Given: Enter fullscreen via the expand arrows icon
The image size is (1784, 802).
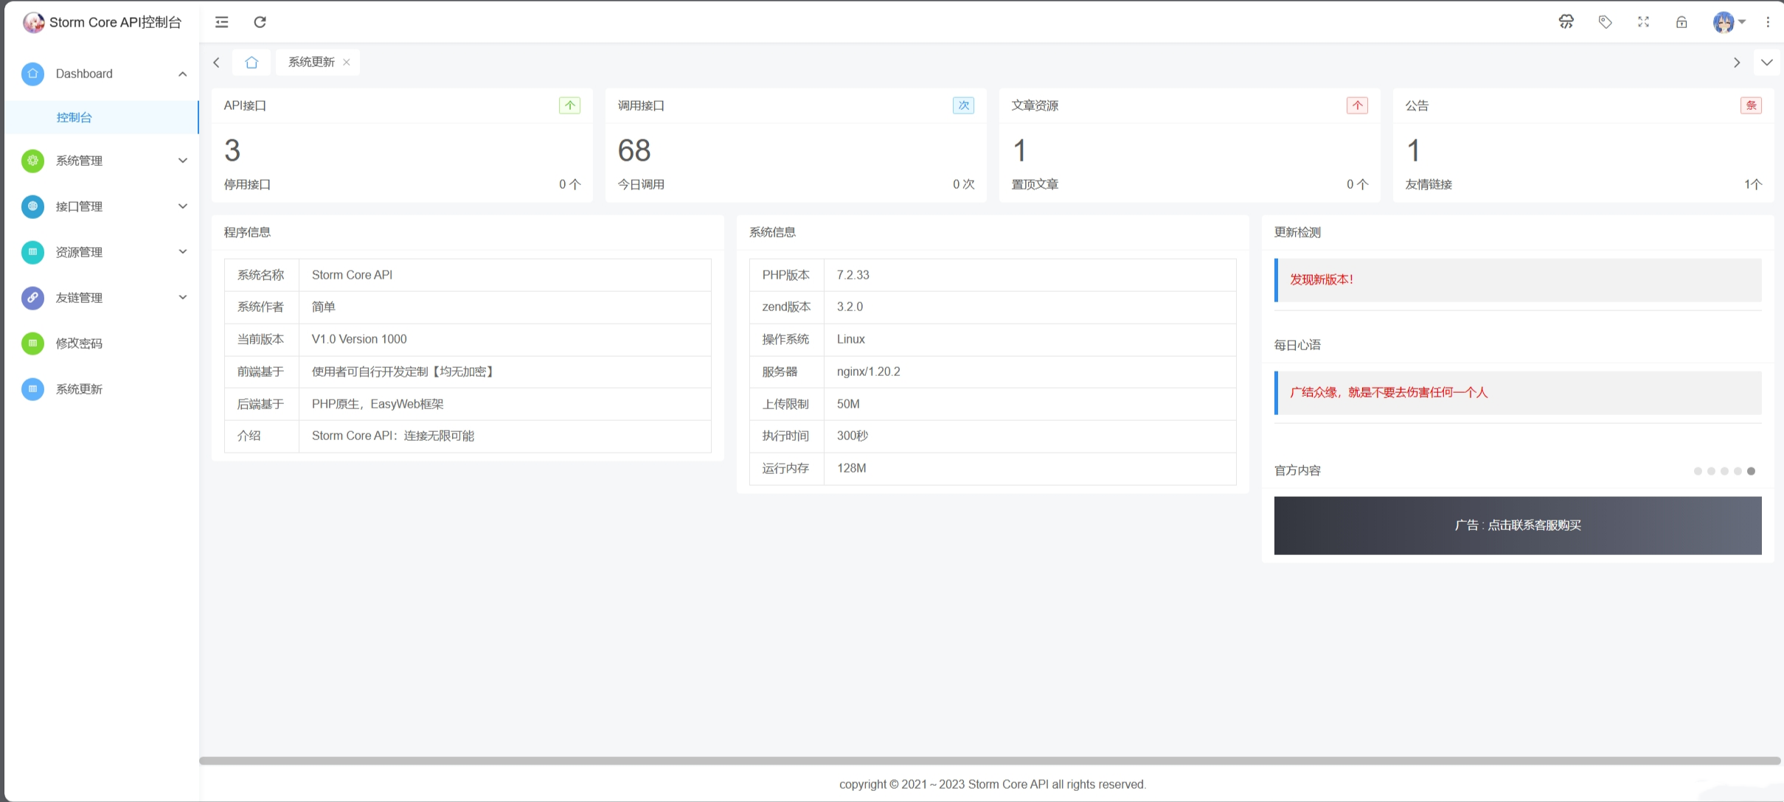Looking at the screenshot, I should point(1643,22).
